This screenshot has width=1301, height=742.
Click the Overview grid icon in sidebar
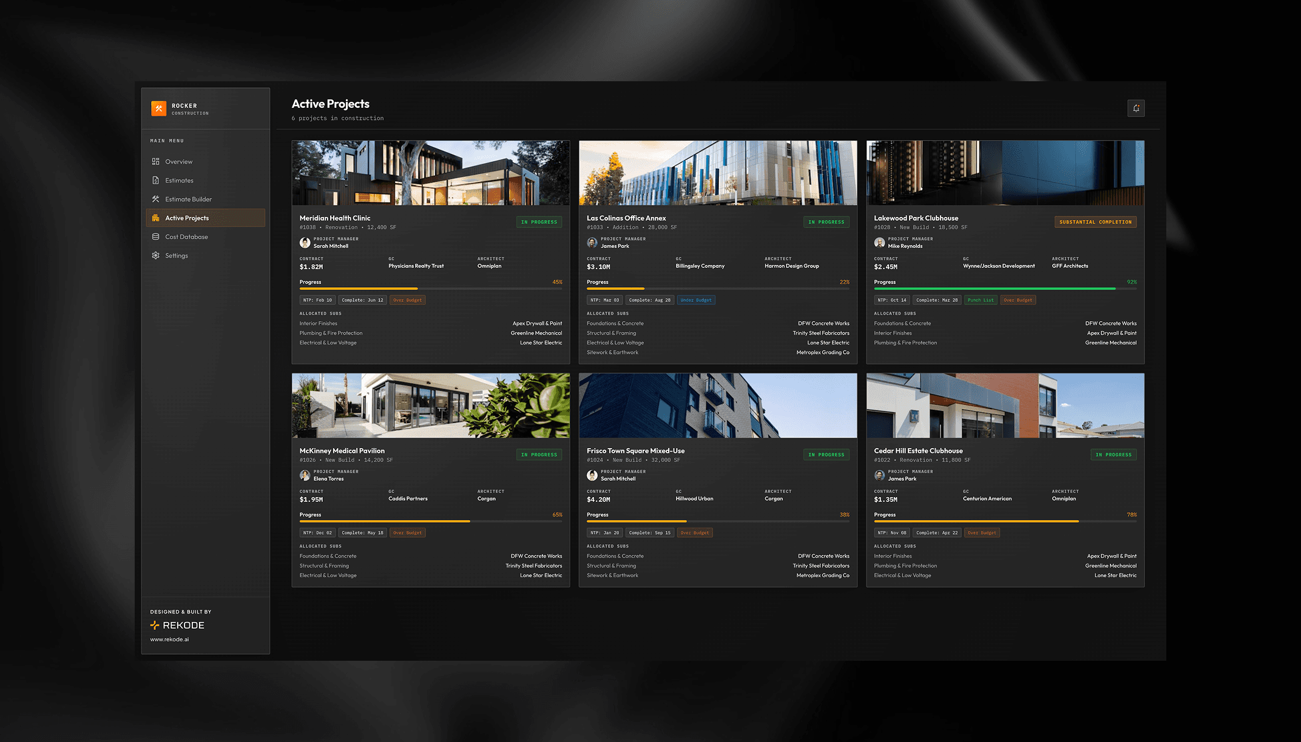click(156, 162)
